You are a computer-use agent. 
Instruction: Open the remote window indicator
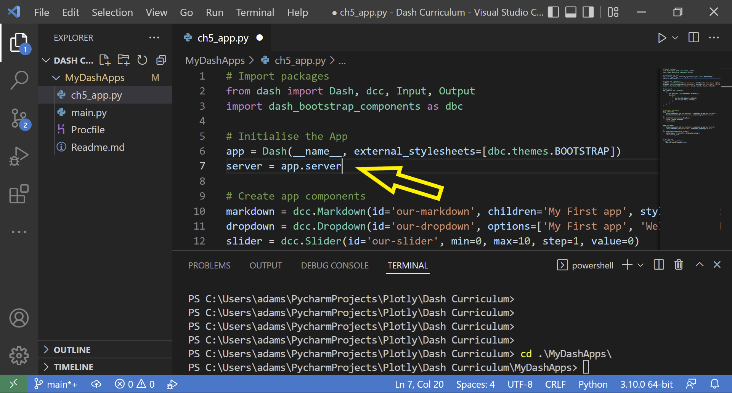13,384
